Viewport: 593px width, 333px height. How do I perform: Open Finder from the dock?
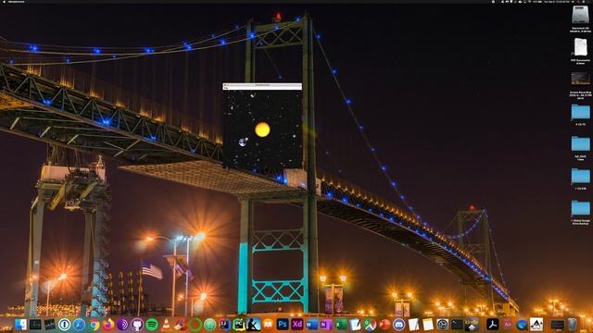click(20, 325)
